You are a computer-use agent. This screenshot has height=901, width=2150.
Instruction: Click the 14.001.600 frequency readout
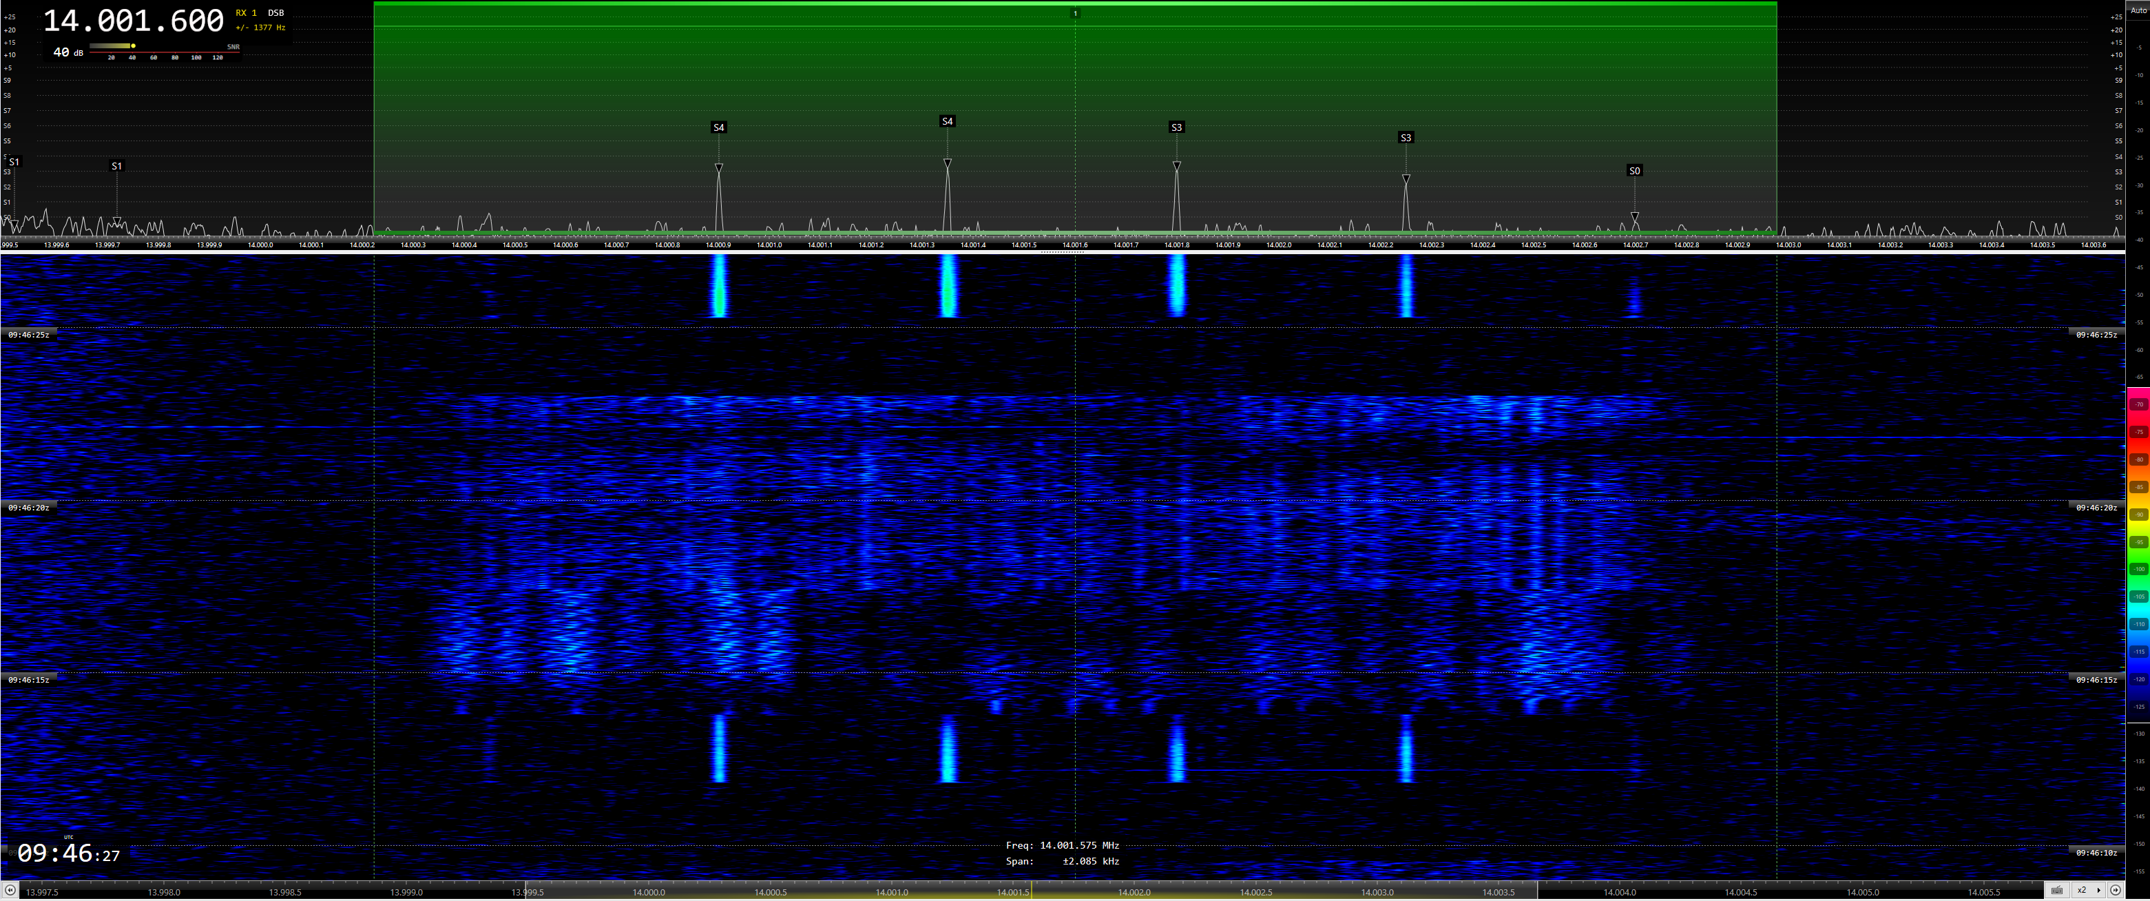coord(134,21)
